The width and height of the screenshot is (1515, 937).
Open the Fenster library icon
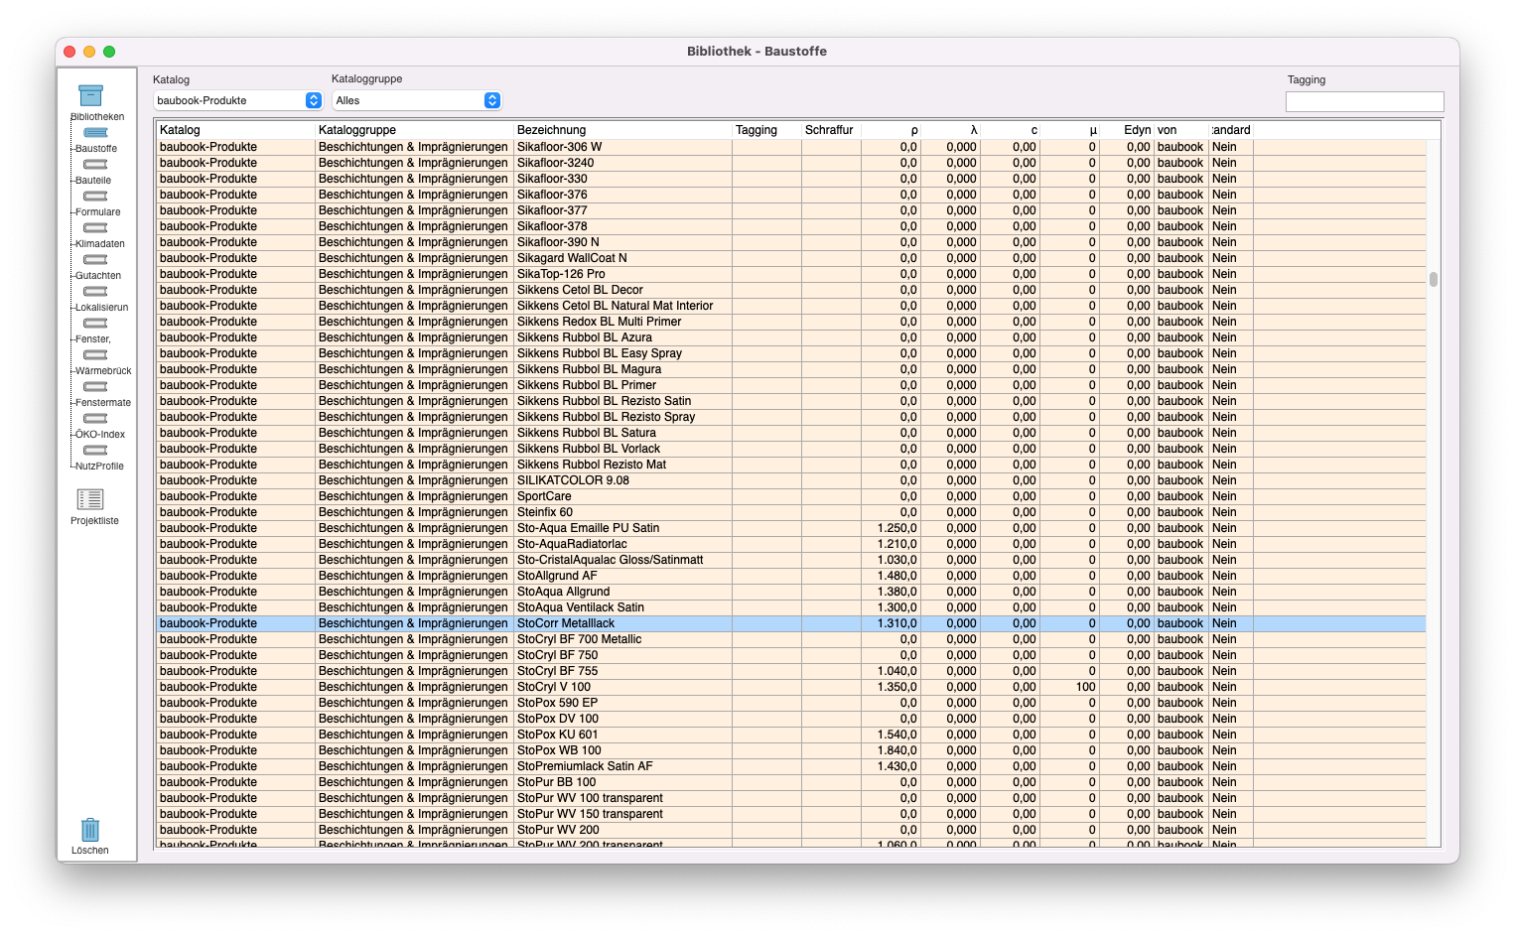click(x=95, y=324)
